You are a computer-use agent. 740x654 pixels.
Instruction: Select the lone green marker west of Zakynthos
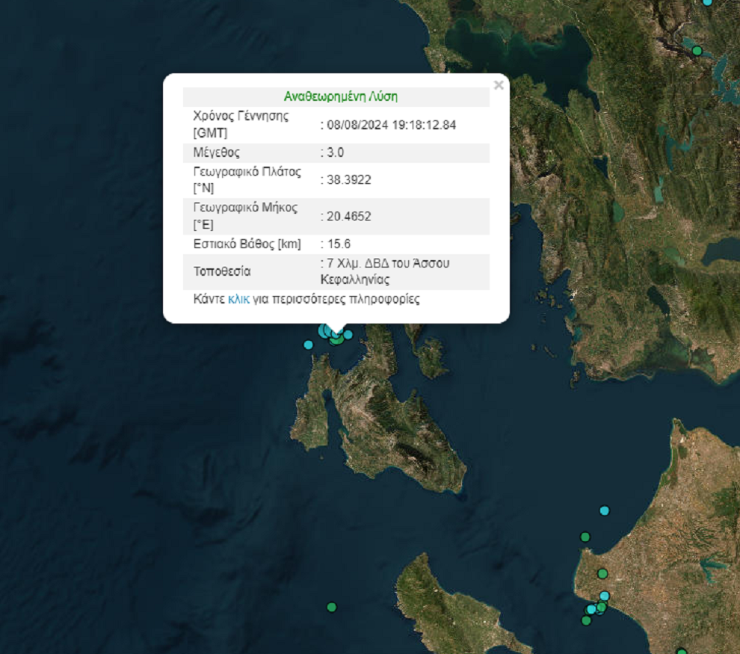[x=332, y=607]
